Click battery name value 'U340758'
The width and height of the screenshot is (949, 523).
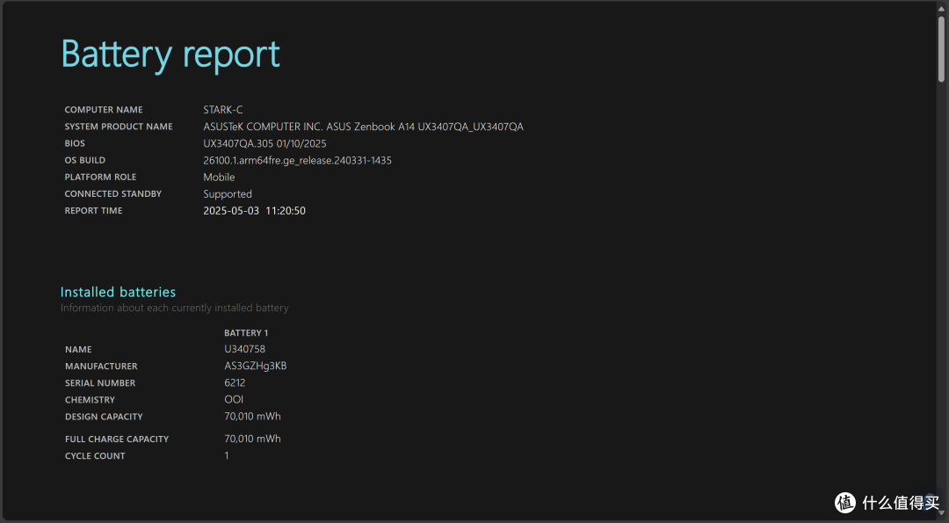tap(244, 349)
